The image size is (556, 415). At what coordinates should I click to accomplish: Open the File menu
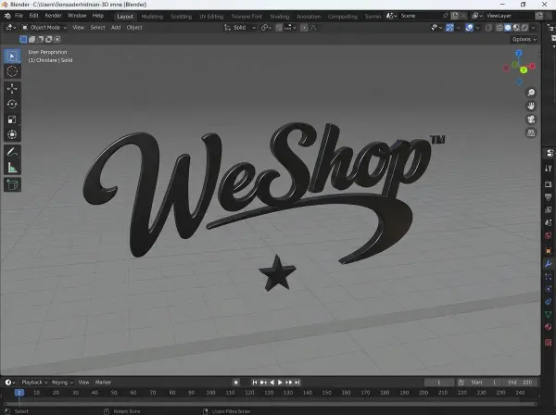[x=19, y=16]
